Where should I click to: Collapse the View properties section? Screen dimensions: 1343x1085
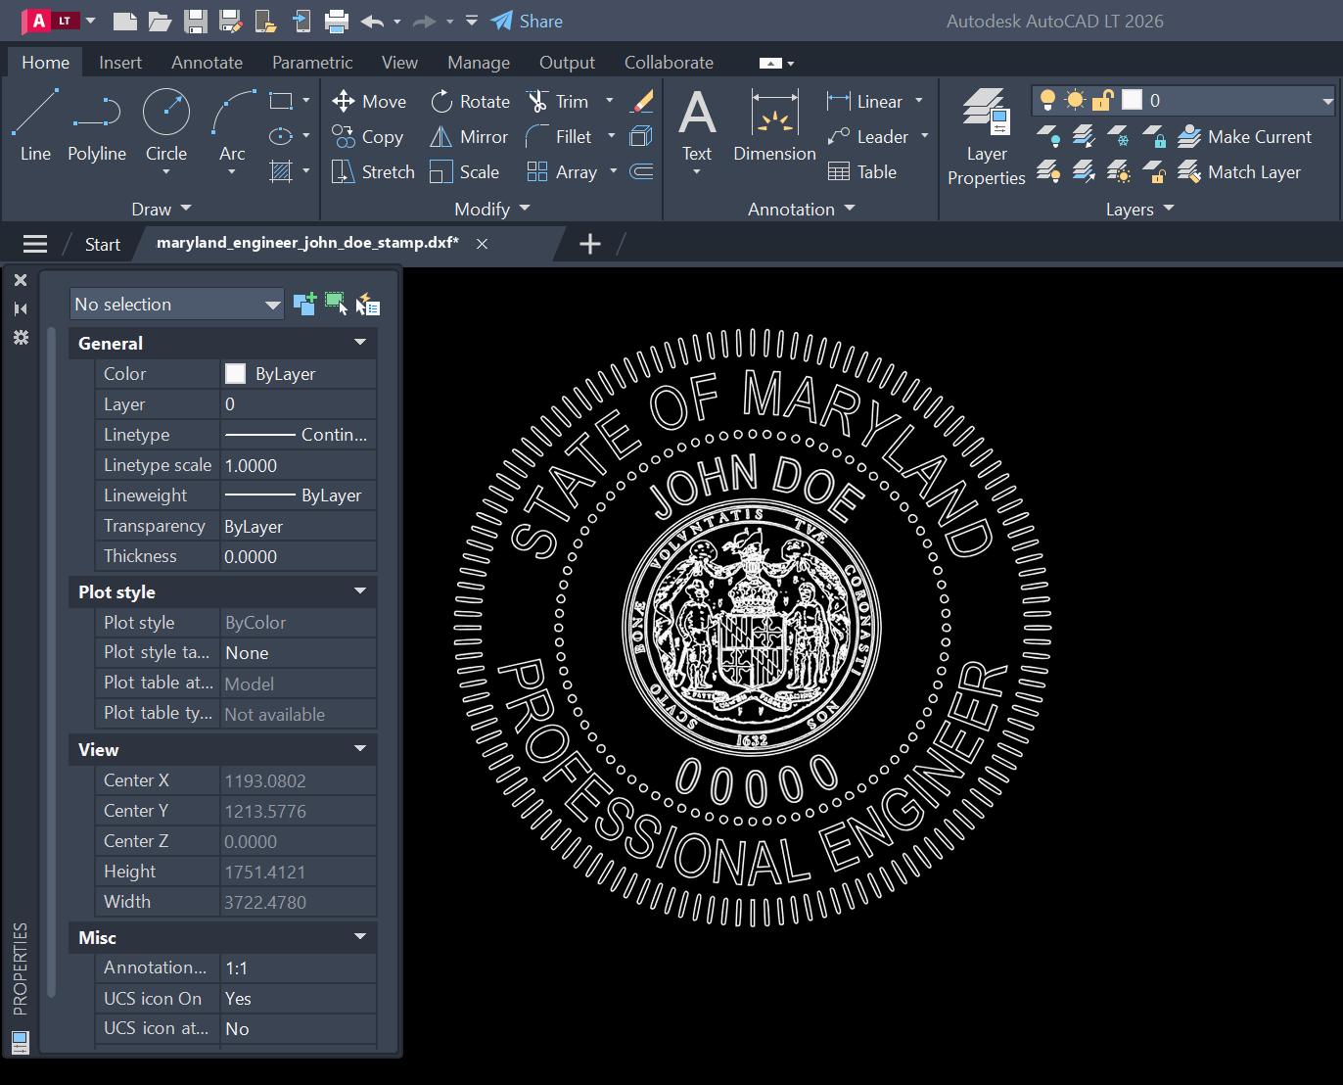click(360, 749)
